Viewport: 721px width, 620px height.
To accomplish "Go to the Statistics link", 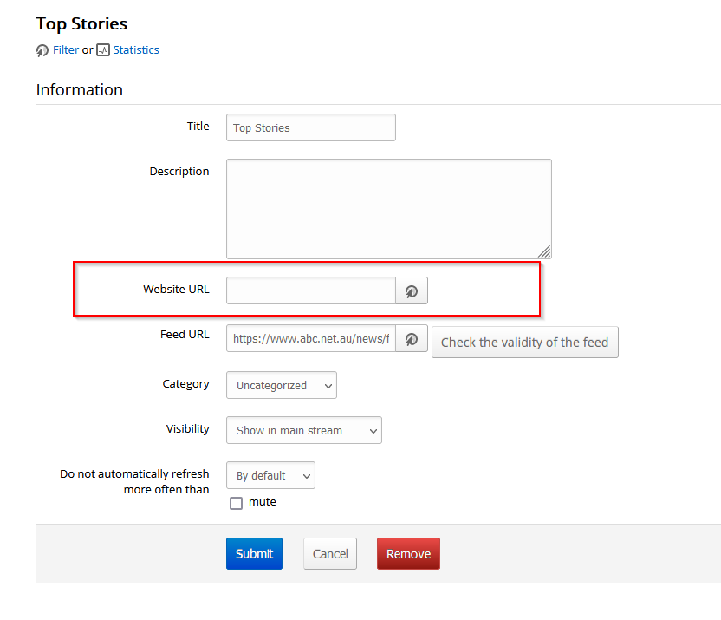I will (136, 50).
